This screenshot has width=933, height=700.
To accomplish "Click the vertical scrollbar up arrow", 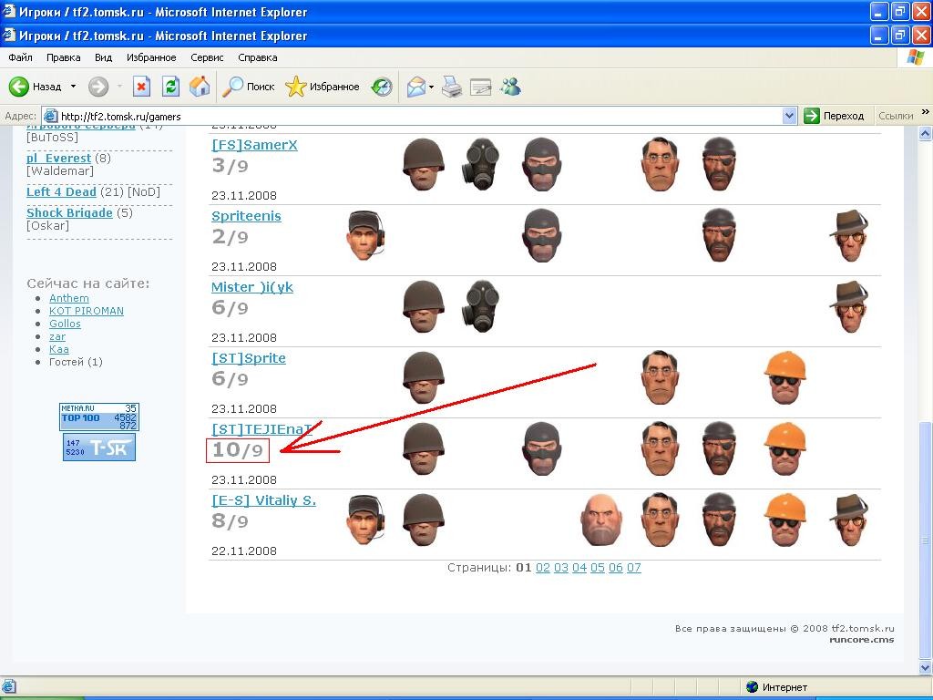I will pyautogui.click(x=925, y=133).
